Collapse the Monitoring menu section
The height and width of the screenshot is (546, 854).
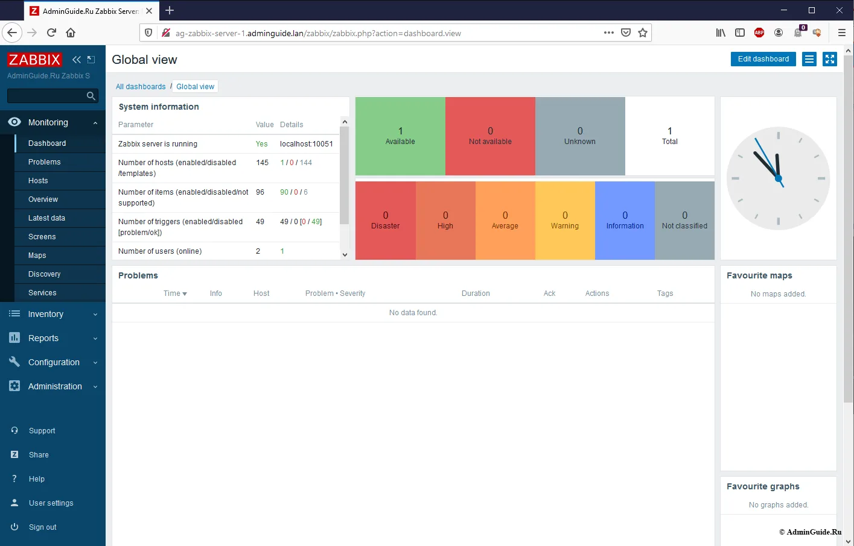95,123
